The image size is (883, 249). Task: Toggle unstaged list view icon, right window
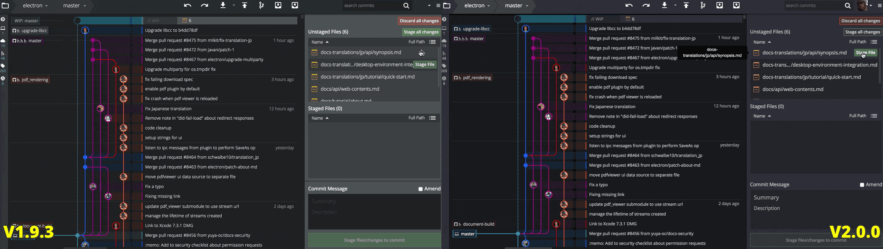click(874, 42)
